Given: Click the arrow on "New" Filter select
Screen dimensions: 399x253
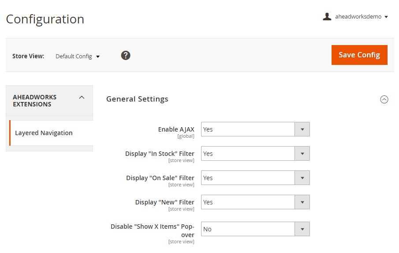Looking at the screenshot, I should tap(302, 202).
